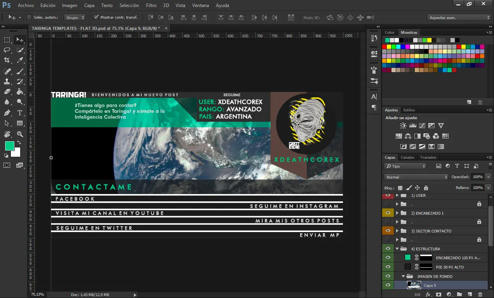The width and height of the screenshot is (494, 298).
Task: Hide the 2) ENCABEZADO 1 group
Action: (388, 213)
